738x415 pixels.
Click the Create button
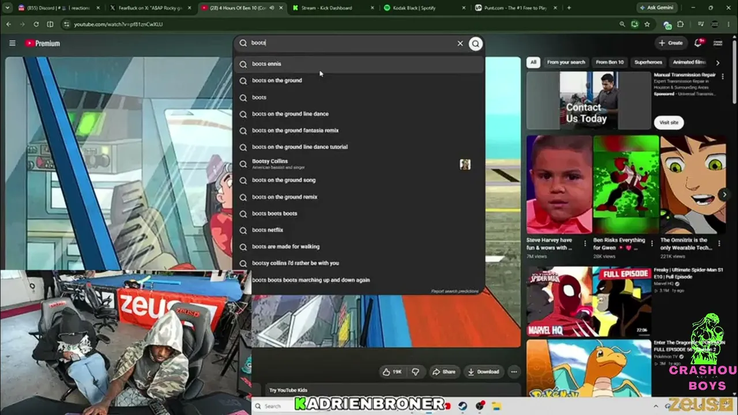(671, 43)
